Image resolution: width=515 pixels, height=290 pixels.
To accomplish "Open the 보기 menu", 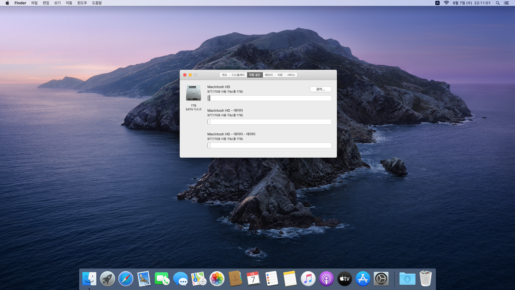I will point(57,3).
